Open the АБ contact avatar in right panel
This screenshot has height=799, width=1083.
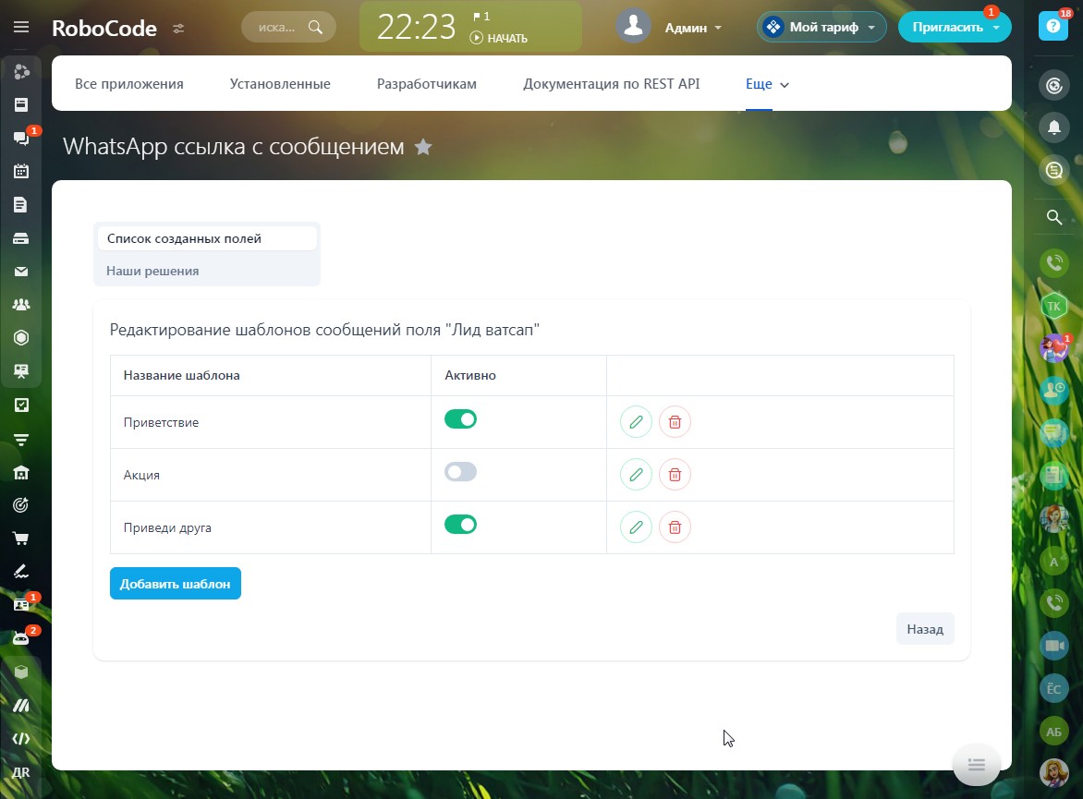(1054, 732)
